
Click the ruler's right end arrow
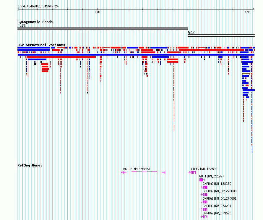coord(254,9)
